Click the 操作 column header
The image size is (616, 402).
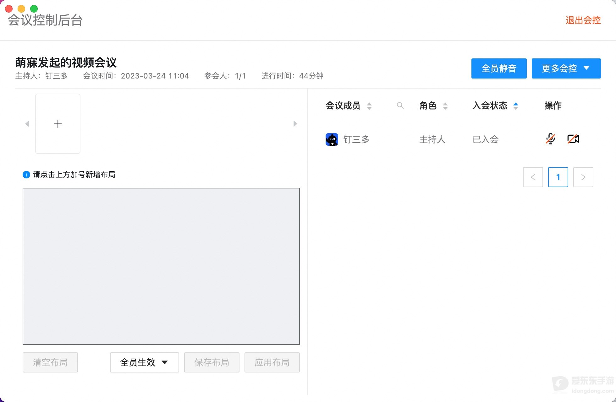click(x=553, y=106)
